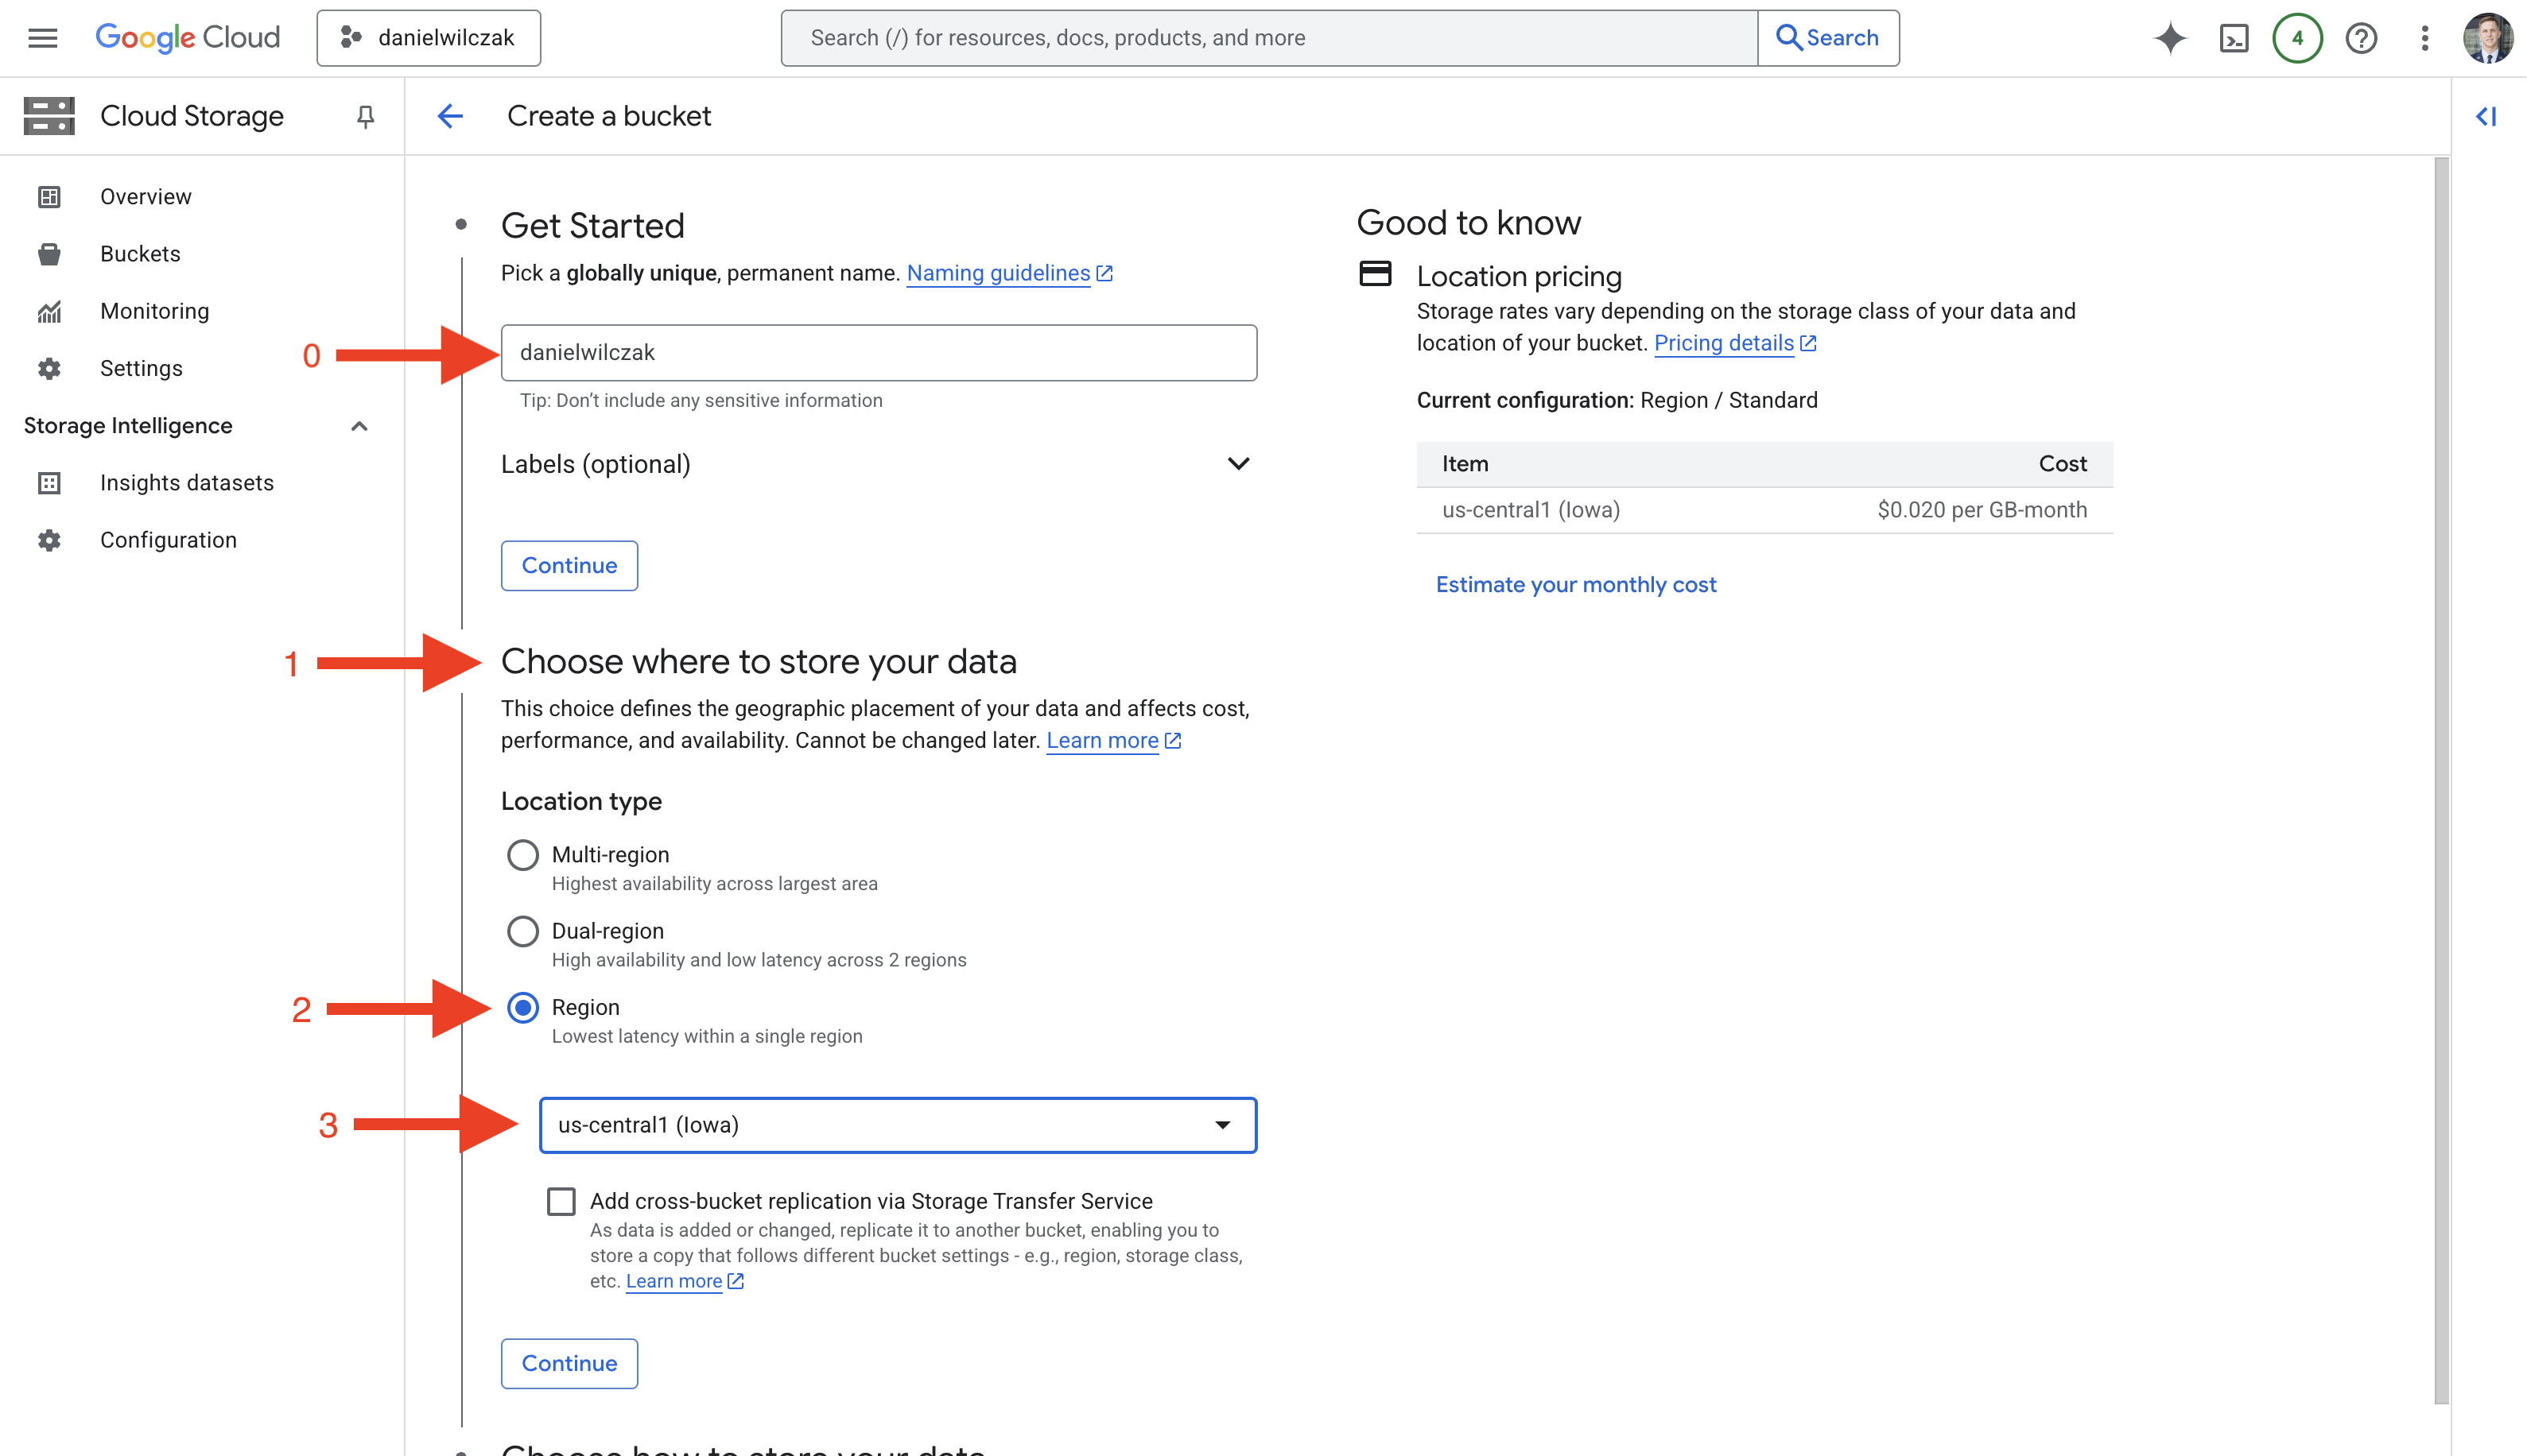
Task: Open the Settings page
Action: (x=141, y=369)
